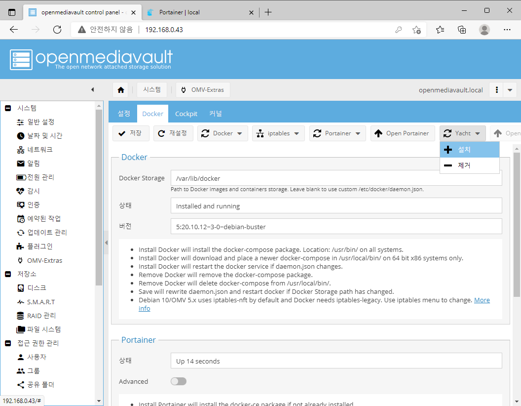Open browser profile avatar
This screenshot has width=521, height=406.
click(484, 30)
